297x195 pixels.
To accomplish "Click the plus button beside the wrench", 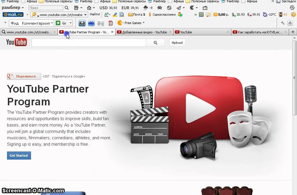I will coord(290,23).
